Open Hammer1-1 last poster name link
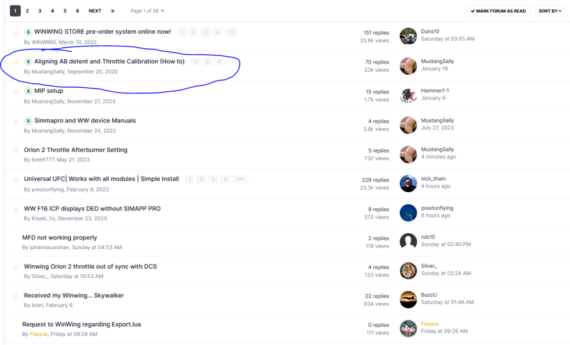The image size is (570, 345). [435, 91]
